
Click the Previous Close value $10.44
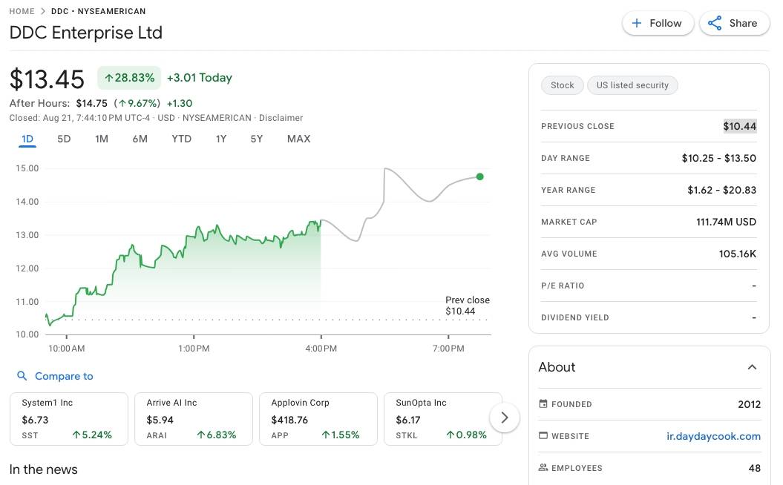(739, 126)
